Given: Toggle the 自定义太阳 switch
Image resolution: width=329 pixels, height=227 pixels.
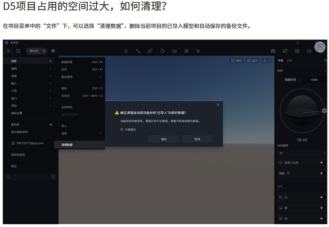Looking at the screenshot, I should coord(322,162).
